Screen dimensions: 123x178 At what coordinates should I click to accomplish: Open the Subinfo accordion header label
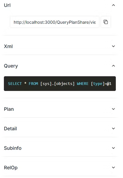click(x=13, y=148)
